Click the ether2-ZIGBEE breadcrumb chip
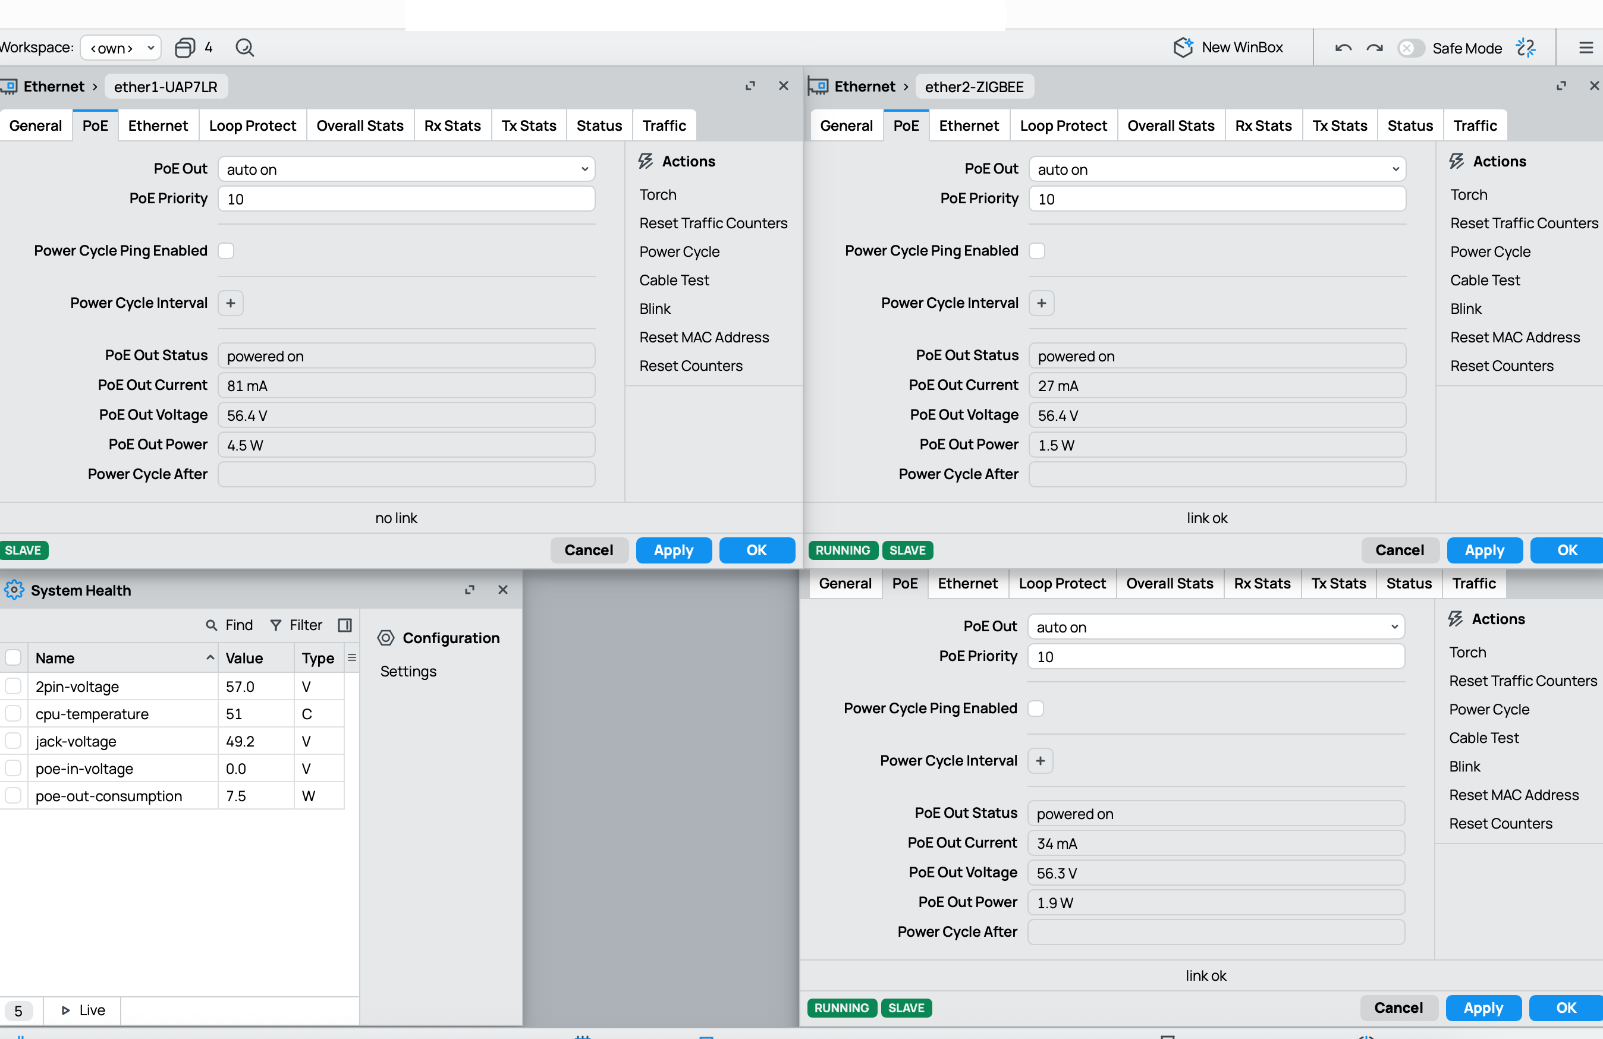Viewport: 1603px width, 1039px height. (x=974, y=87)
